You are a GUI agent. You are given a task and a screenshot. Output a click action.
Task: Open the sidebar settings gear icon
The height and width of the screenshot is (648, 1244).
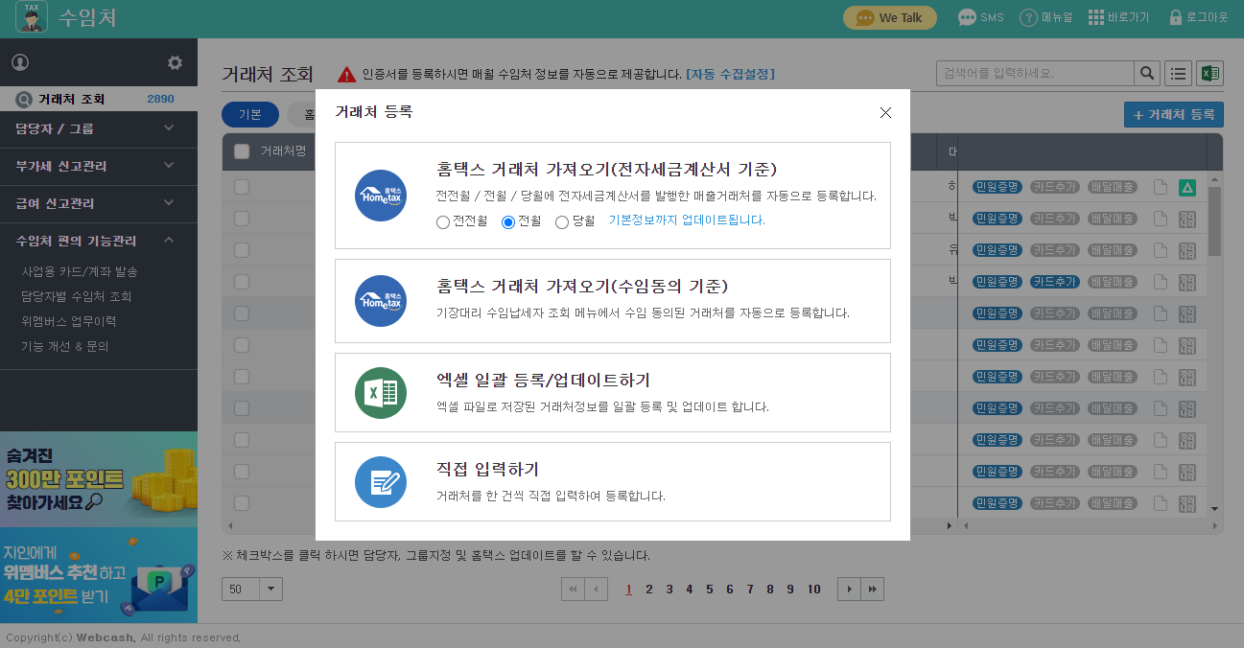pos(175,62)
